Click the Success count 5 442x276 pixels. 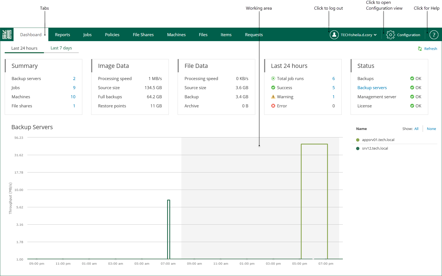point(333,87)
